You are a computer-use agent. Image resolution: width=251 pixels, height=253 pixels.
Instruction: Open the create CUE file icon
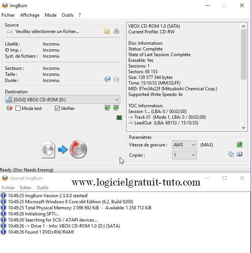coord(116,31)
